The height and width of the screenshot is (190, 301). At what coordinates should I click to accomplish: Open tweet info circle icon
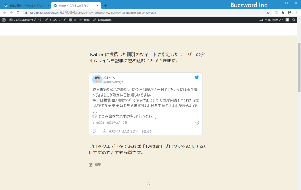(197, 123)
